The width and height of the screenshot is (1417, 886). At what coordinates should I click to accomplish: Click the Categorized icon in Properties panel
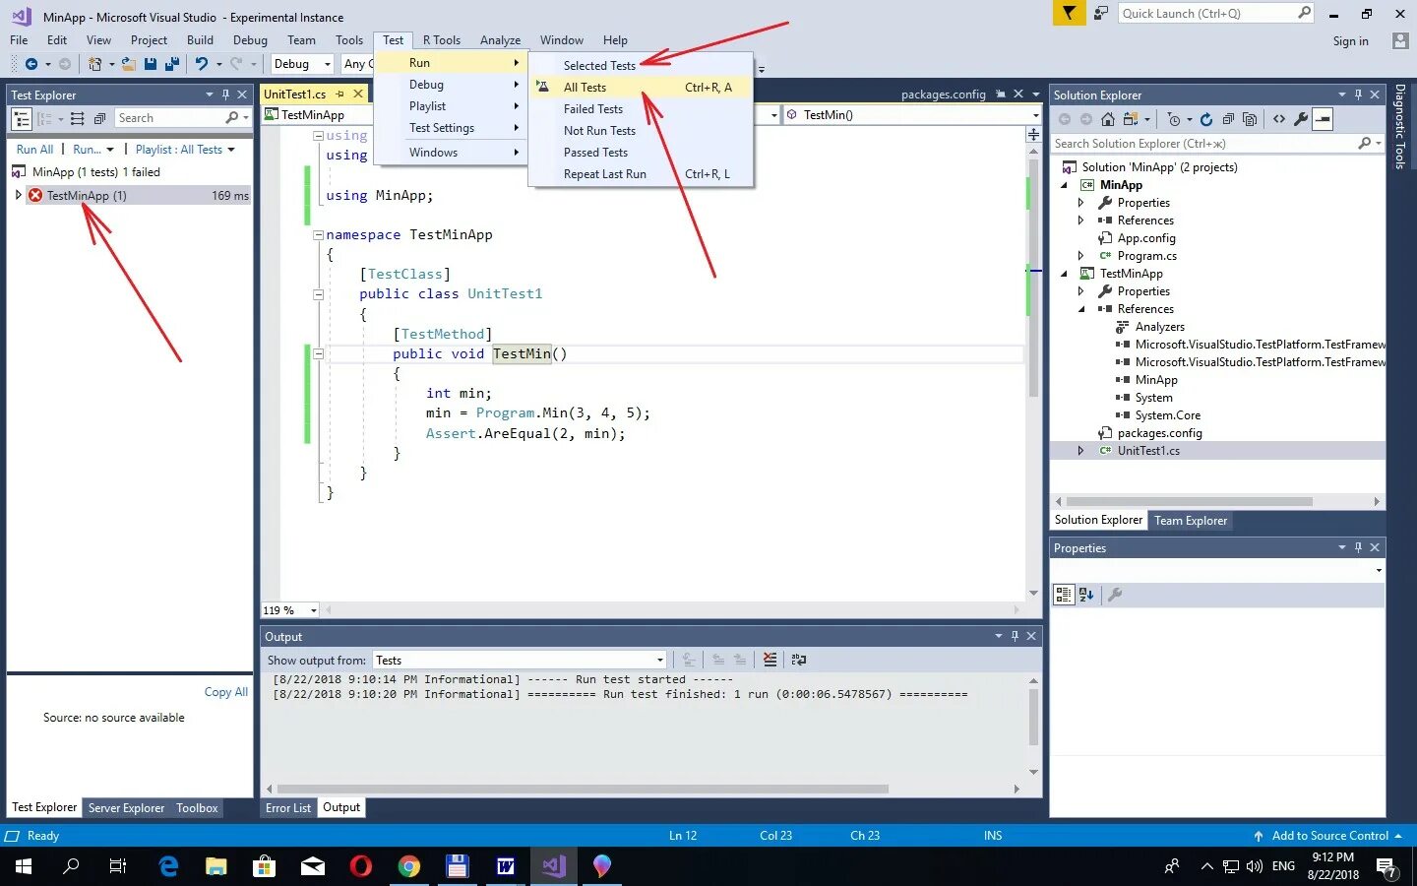(x=1064, y=595)
